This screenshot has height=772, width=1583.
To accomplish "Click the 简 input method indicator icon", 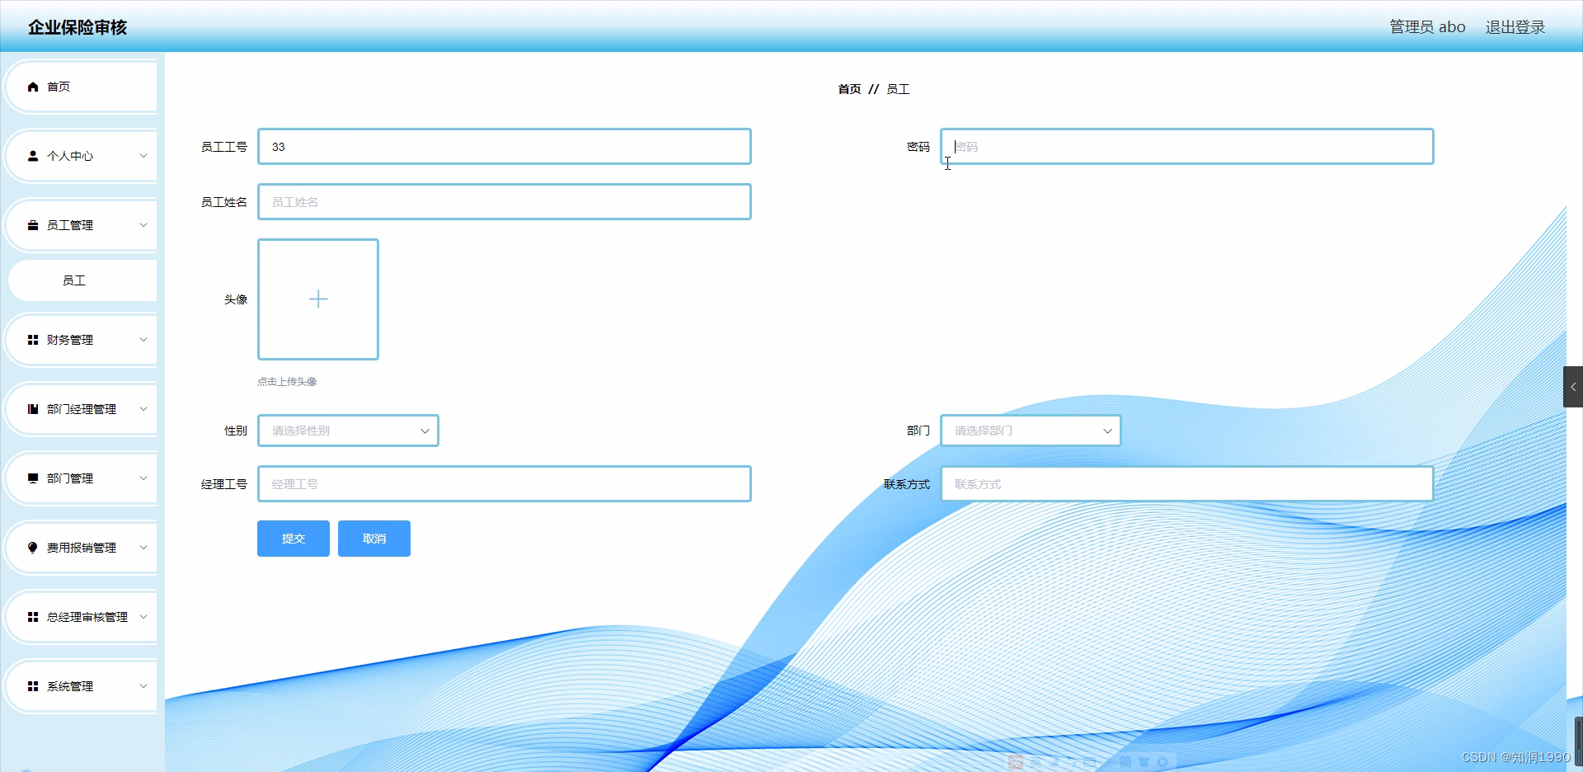I will click(1125, 762).
